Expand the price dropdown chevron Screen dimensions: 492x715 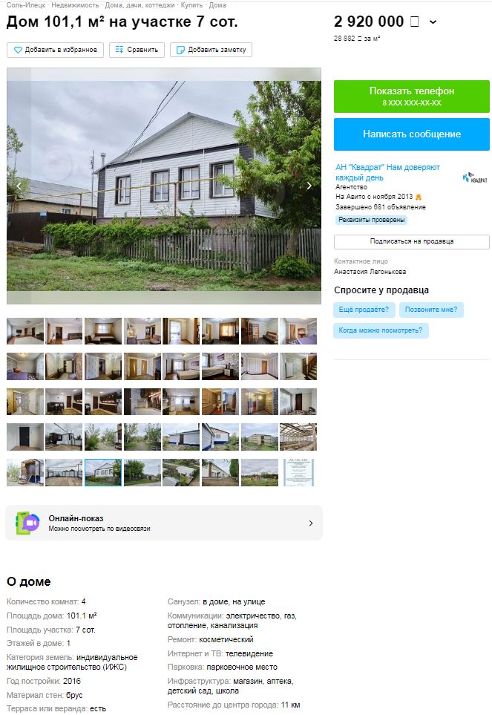(433, 22)
